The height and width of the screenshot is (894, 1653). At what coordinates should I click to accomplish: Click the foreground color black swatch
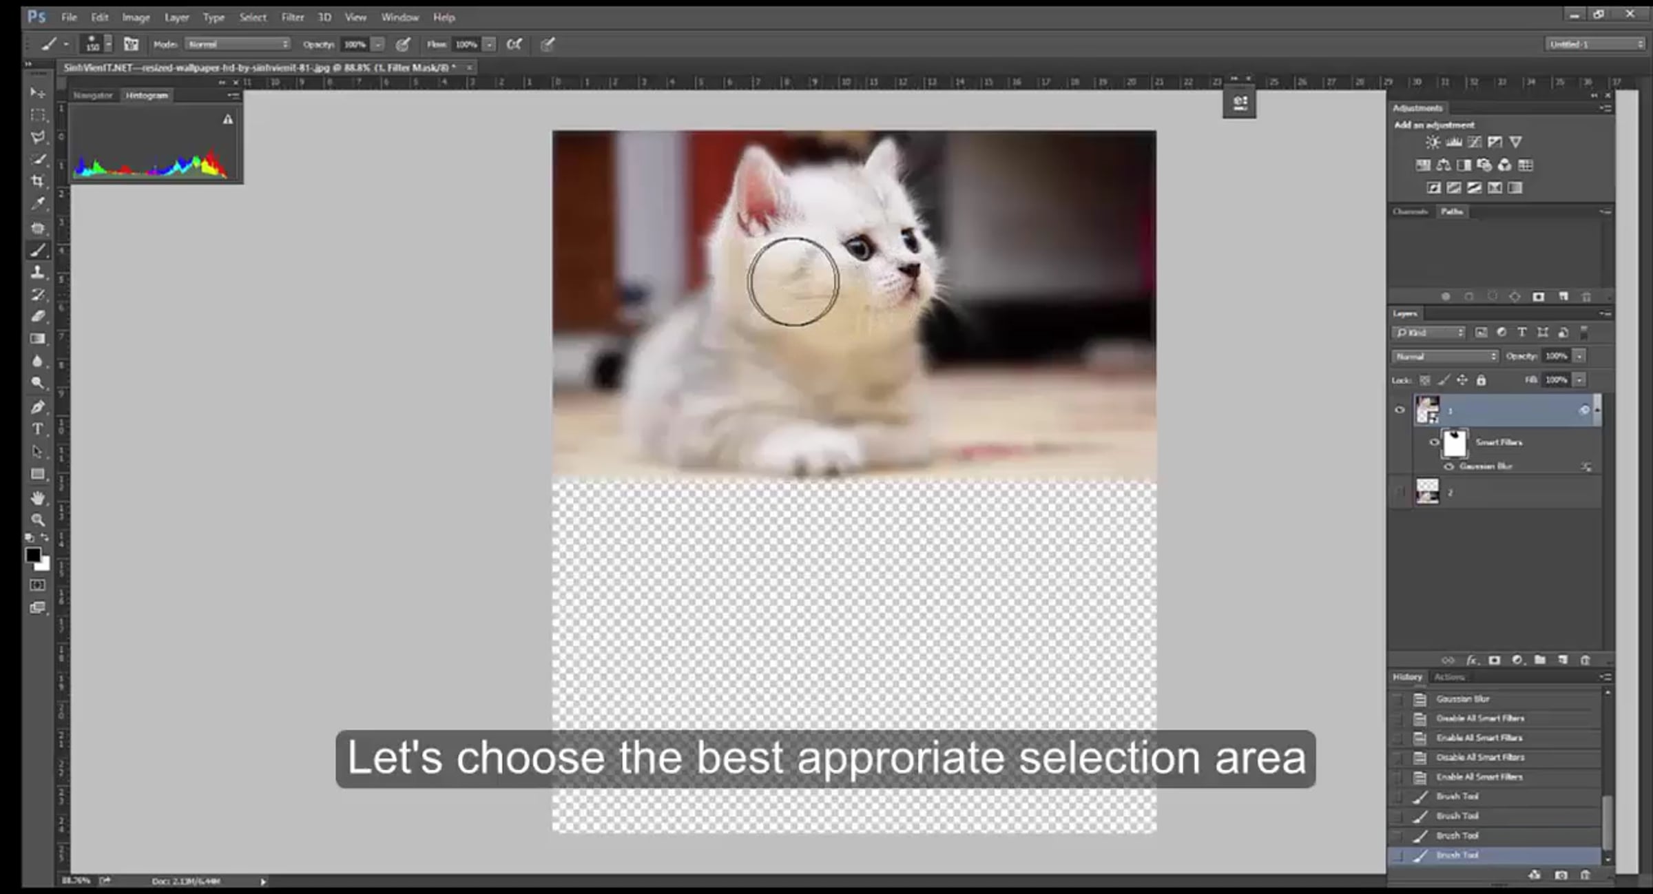coord(32,554)
